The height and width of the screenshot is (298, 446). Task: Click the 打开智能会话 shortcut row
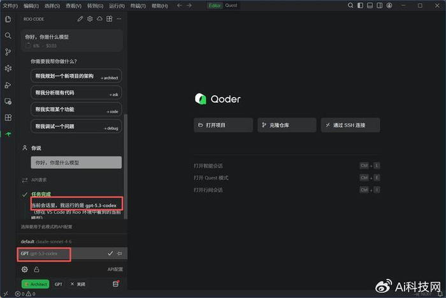point(287,165)
